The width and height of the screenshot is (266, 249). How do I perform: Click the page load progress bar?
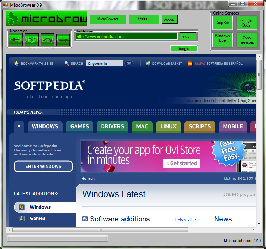point(57,238)
